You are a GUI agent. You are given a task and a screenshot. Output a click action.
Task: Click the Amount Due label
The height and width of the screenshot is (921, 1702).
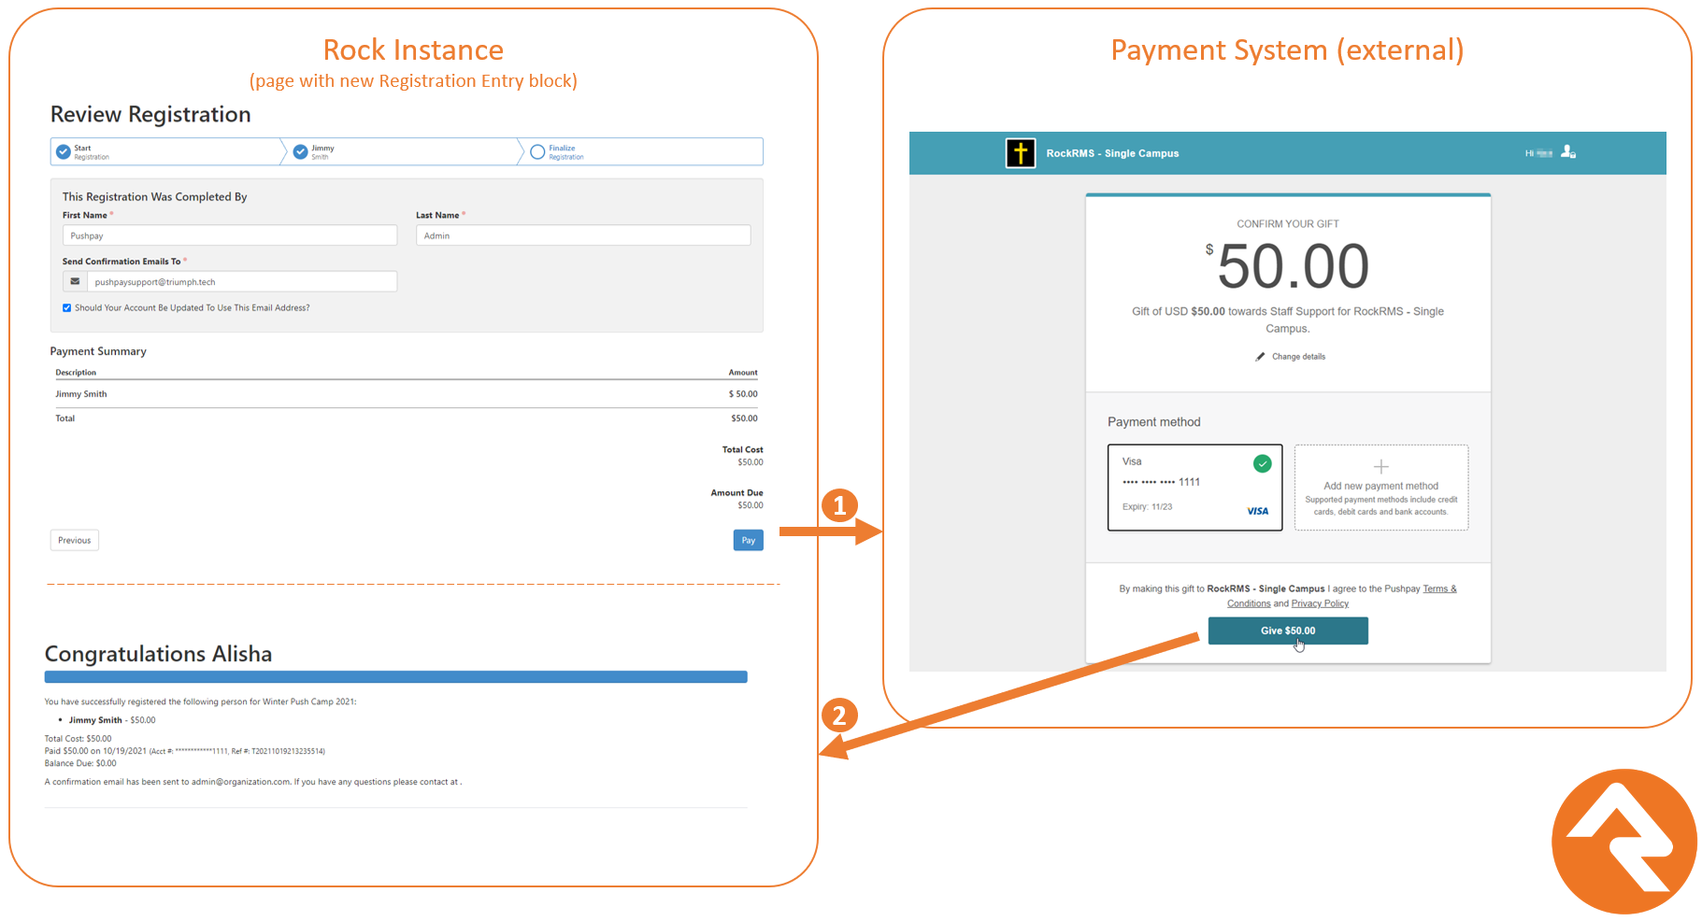pyautogui.click(x=737, y=493)
